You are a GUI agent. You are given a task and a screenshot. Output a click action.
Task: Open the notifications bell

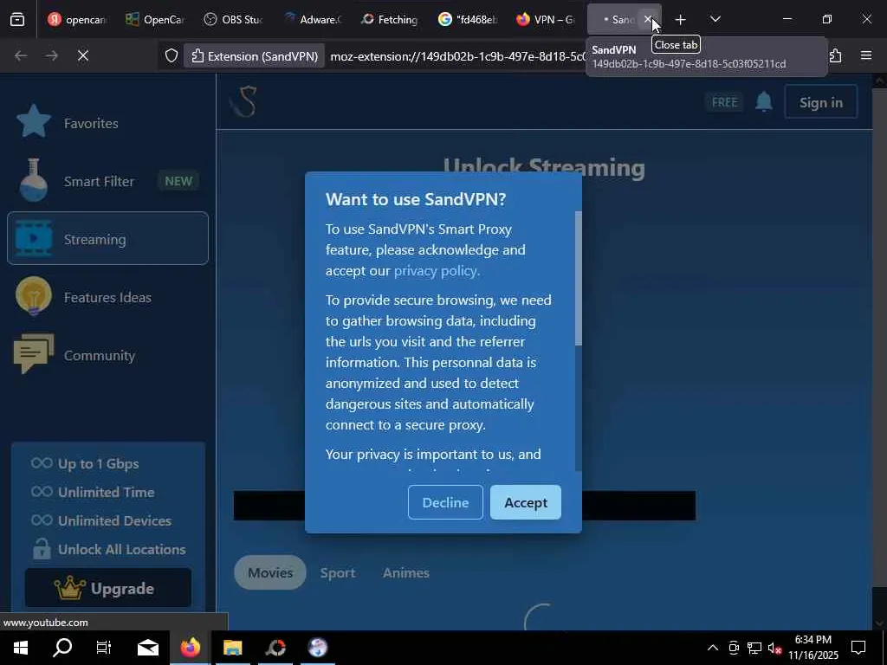(x=764, y=102)
